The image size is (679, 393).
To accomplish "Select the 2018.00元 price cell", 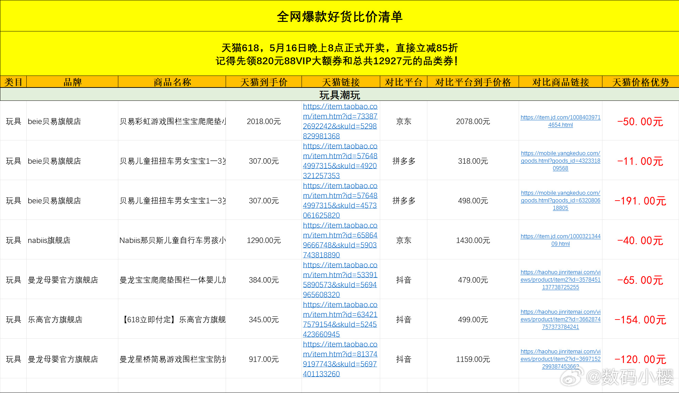I will click(x=264, y=121).
